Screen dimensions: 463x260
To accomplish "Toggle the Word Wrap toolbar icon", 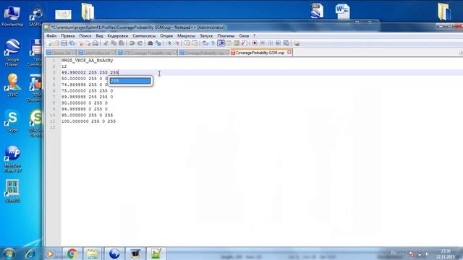I will [205, 43].
